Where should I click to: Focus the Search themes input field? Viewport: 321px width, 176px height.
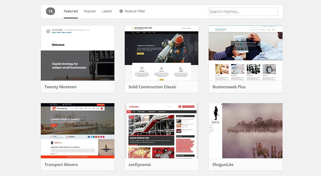(243, 12)
